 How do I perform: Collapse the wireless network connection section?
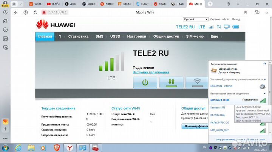[x=265, y=94]
